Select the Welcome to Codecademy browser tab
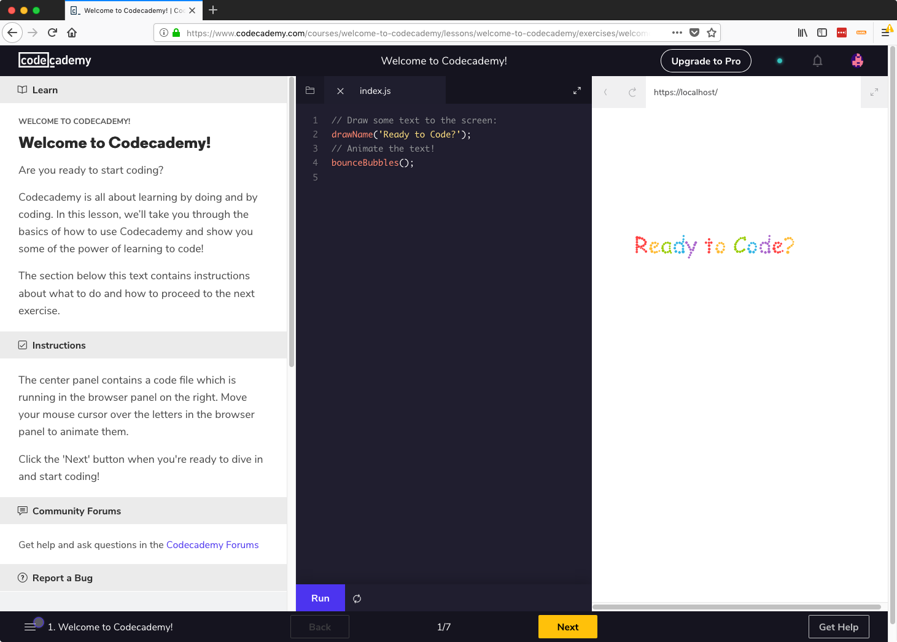This screenshot has width=897, height=642. click(x=134, y=10)
